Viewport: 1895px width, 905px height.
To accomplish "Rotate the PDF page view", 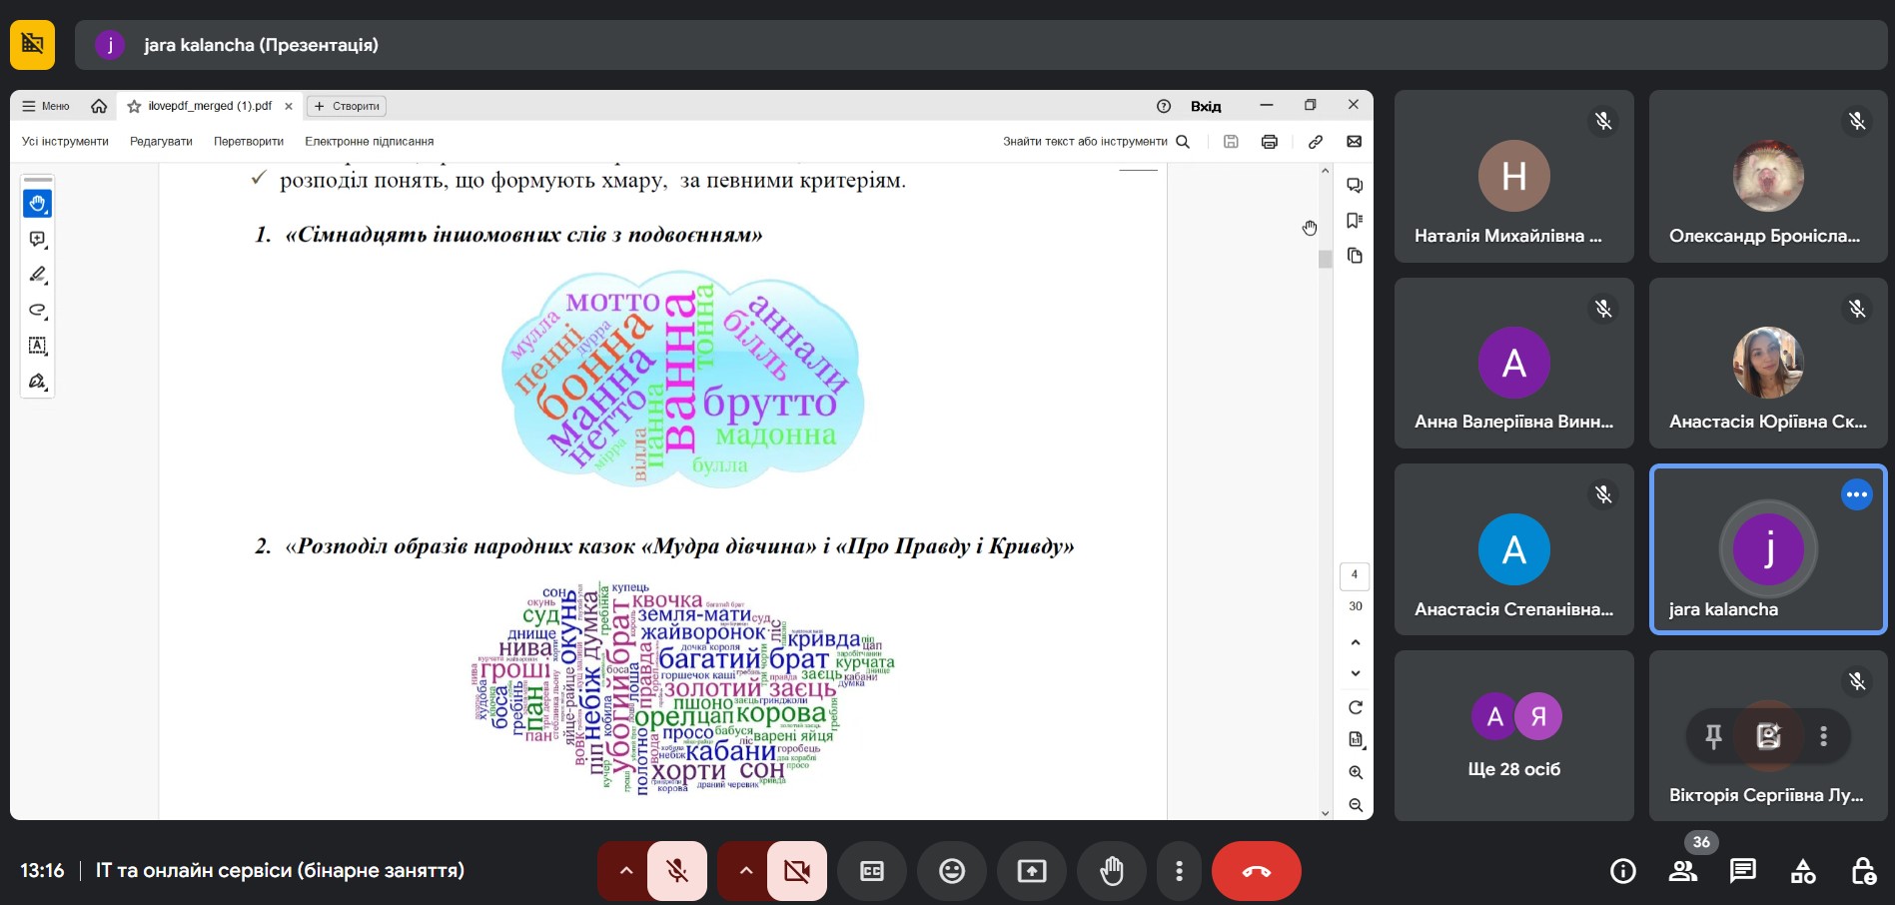I will pyautogui.click(x=1356, y=707).
